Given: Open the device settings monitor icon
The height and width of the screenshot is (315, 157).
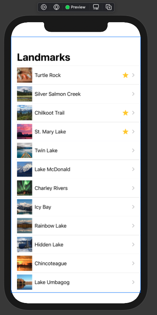Looking at the screenshot, I should (x=96, y=7).
